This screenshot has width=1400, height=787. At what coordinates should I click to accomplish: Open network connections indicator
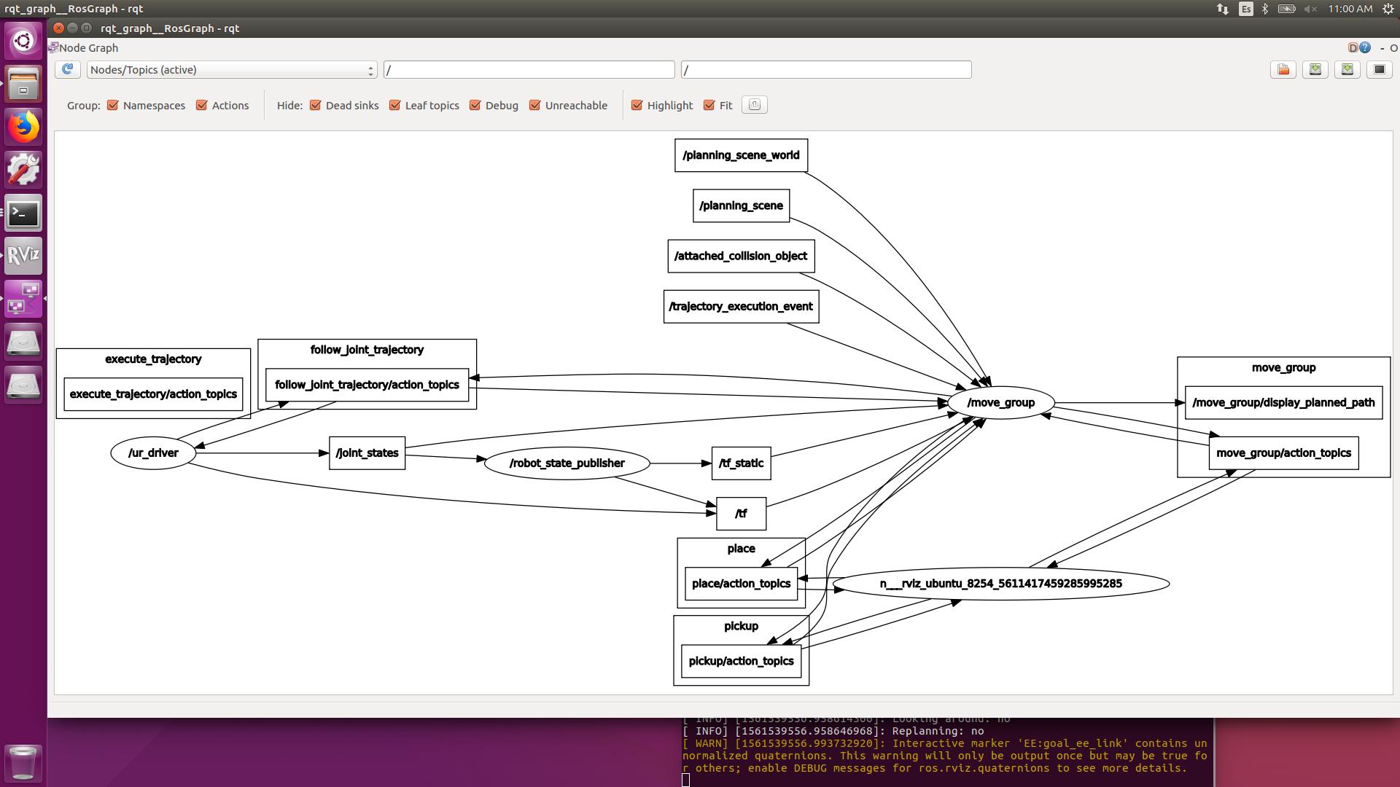point(1222,9)
